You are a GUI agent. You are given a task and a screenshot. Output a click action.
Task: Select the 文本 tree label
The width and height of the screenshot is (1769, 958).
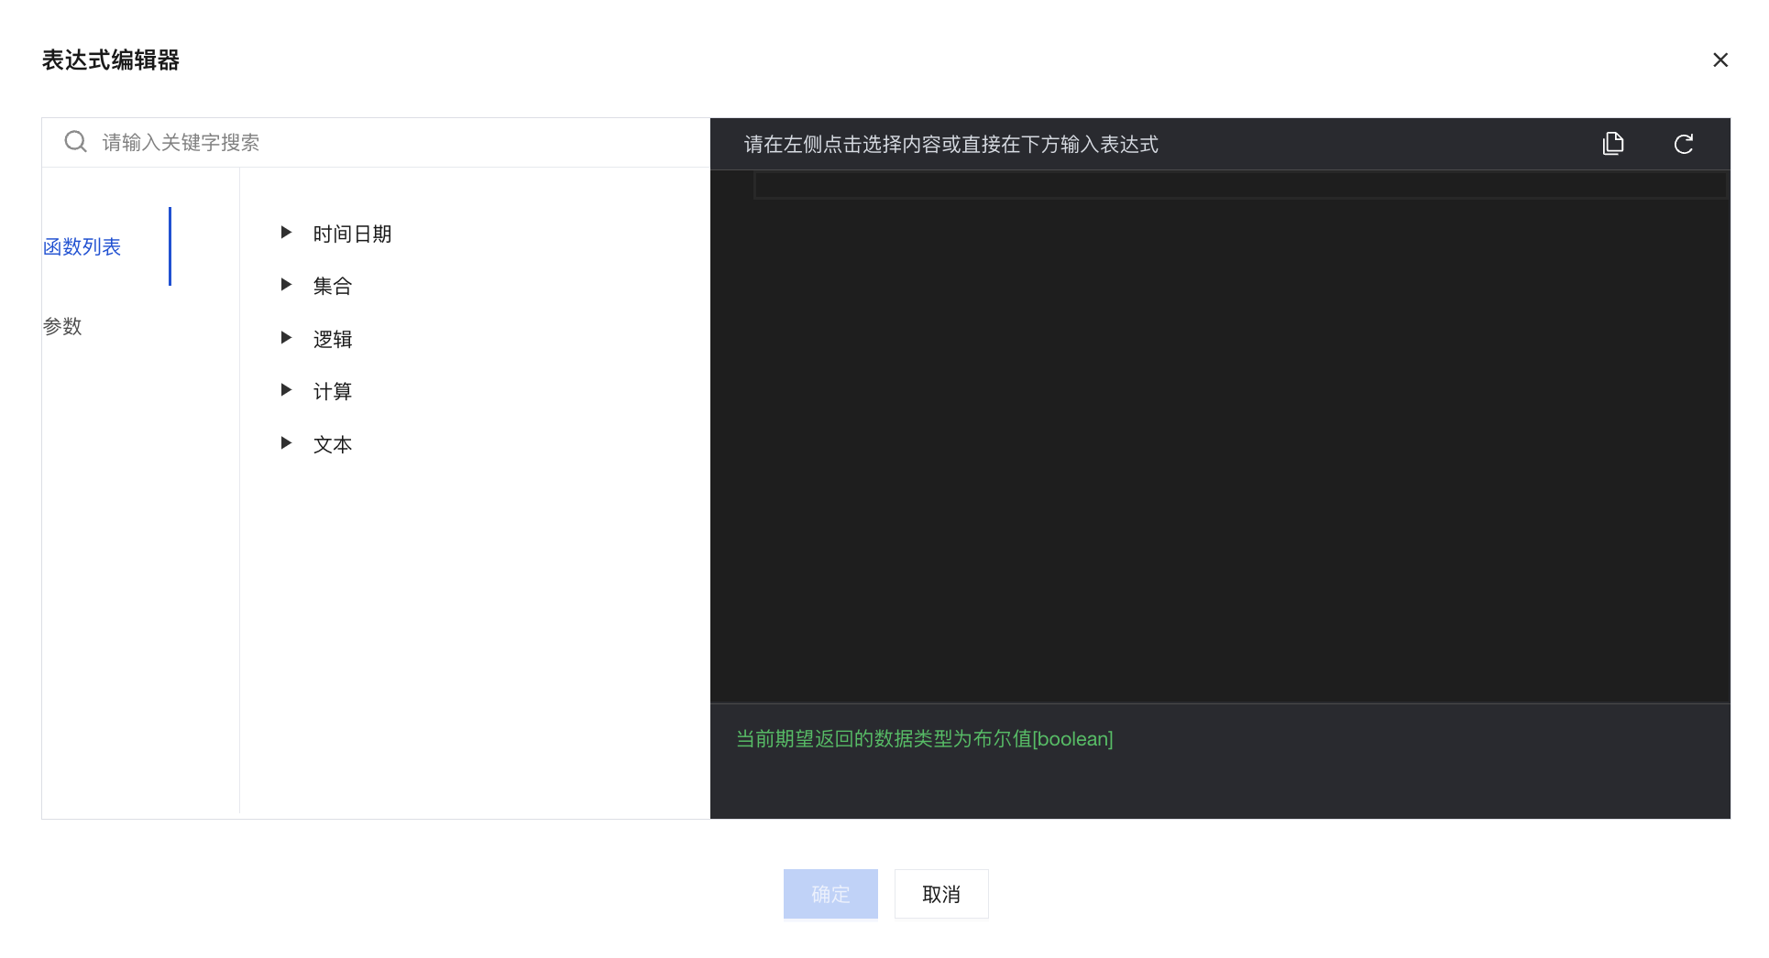(333, 444)
